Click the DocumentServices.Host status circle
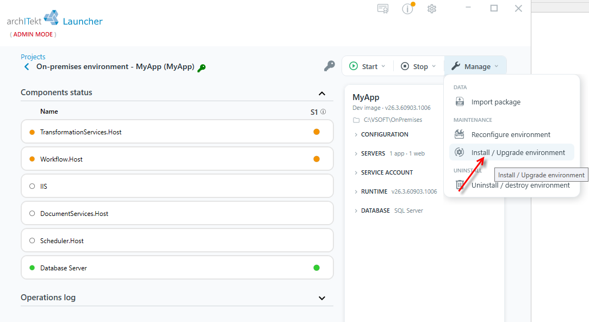Image resolution: width=589 pixels, height=322 pixels. pyautogui.click(x=32, y=213)
